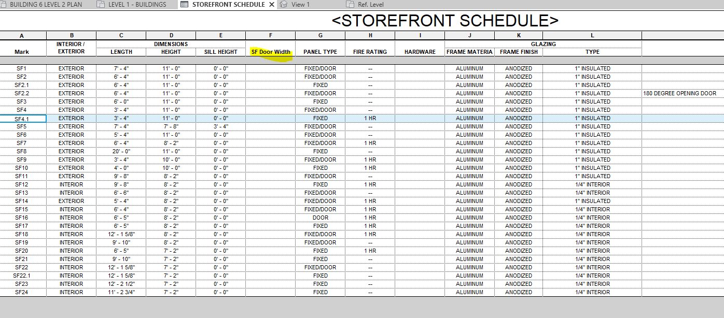This screenshot has width=724, height=318.
Task: Click the 1 HR fire rating for SF20
Action: pos(370,251)
